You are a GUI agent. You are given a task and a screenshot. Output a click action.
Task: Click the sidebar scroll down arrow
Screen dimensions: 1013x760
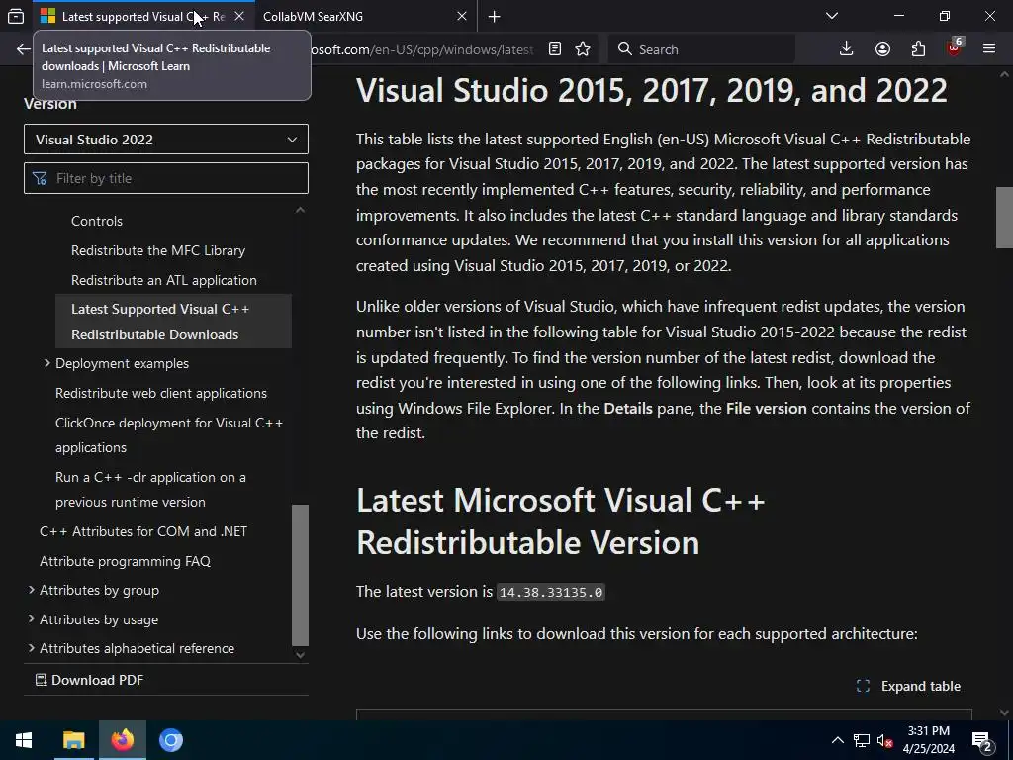tap(300, 655)
